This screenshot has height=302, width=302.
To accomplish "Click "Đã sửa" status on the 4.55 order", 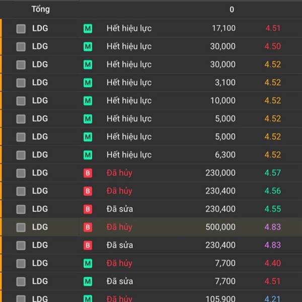I will [x=120, y=209].
